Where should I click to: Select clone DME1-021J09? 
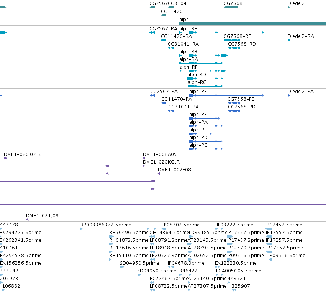[x=176, y=220]
